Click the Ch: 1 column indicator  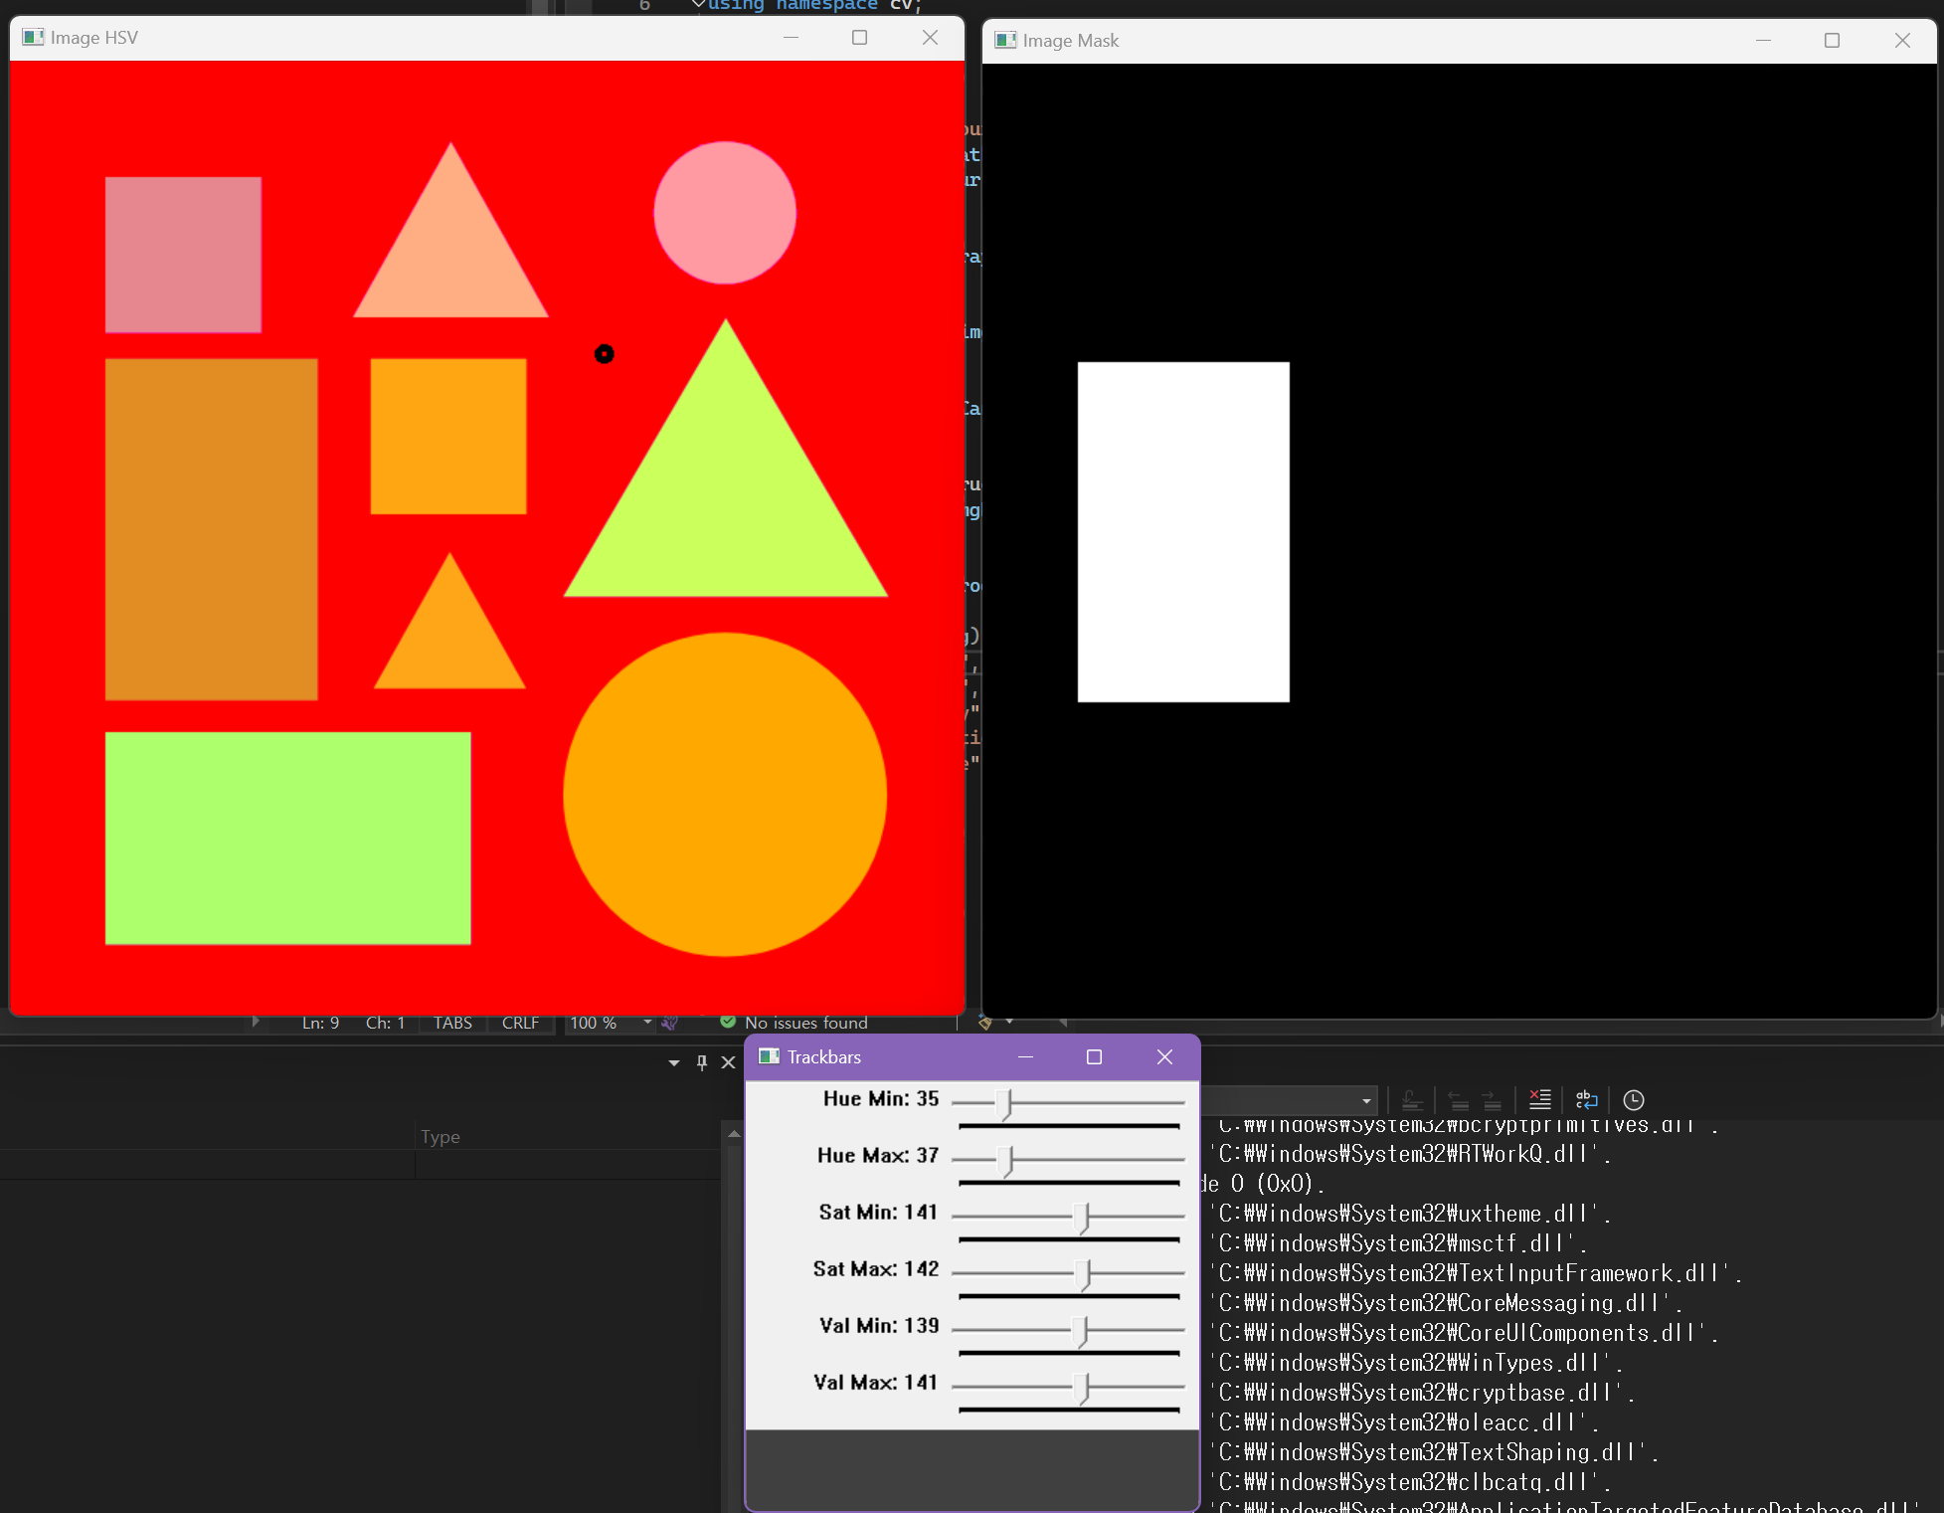point(385,1023)
